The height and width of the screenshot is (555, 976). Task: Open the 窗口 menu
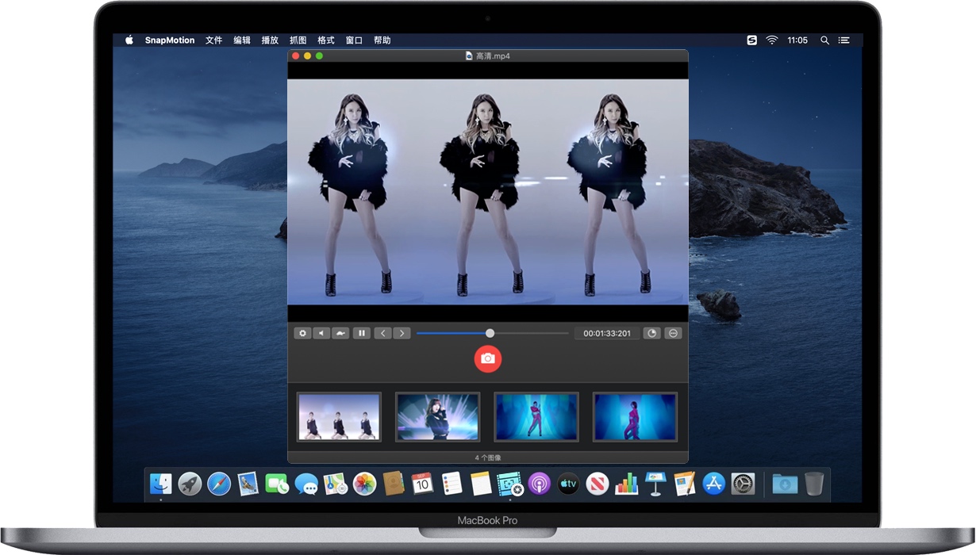(x=353, y=40)
